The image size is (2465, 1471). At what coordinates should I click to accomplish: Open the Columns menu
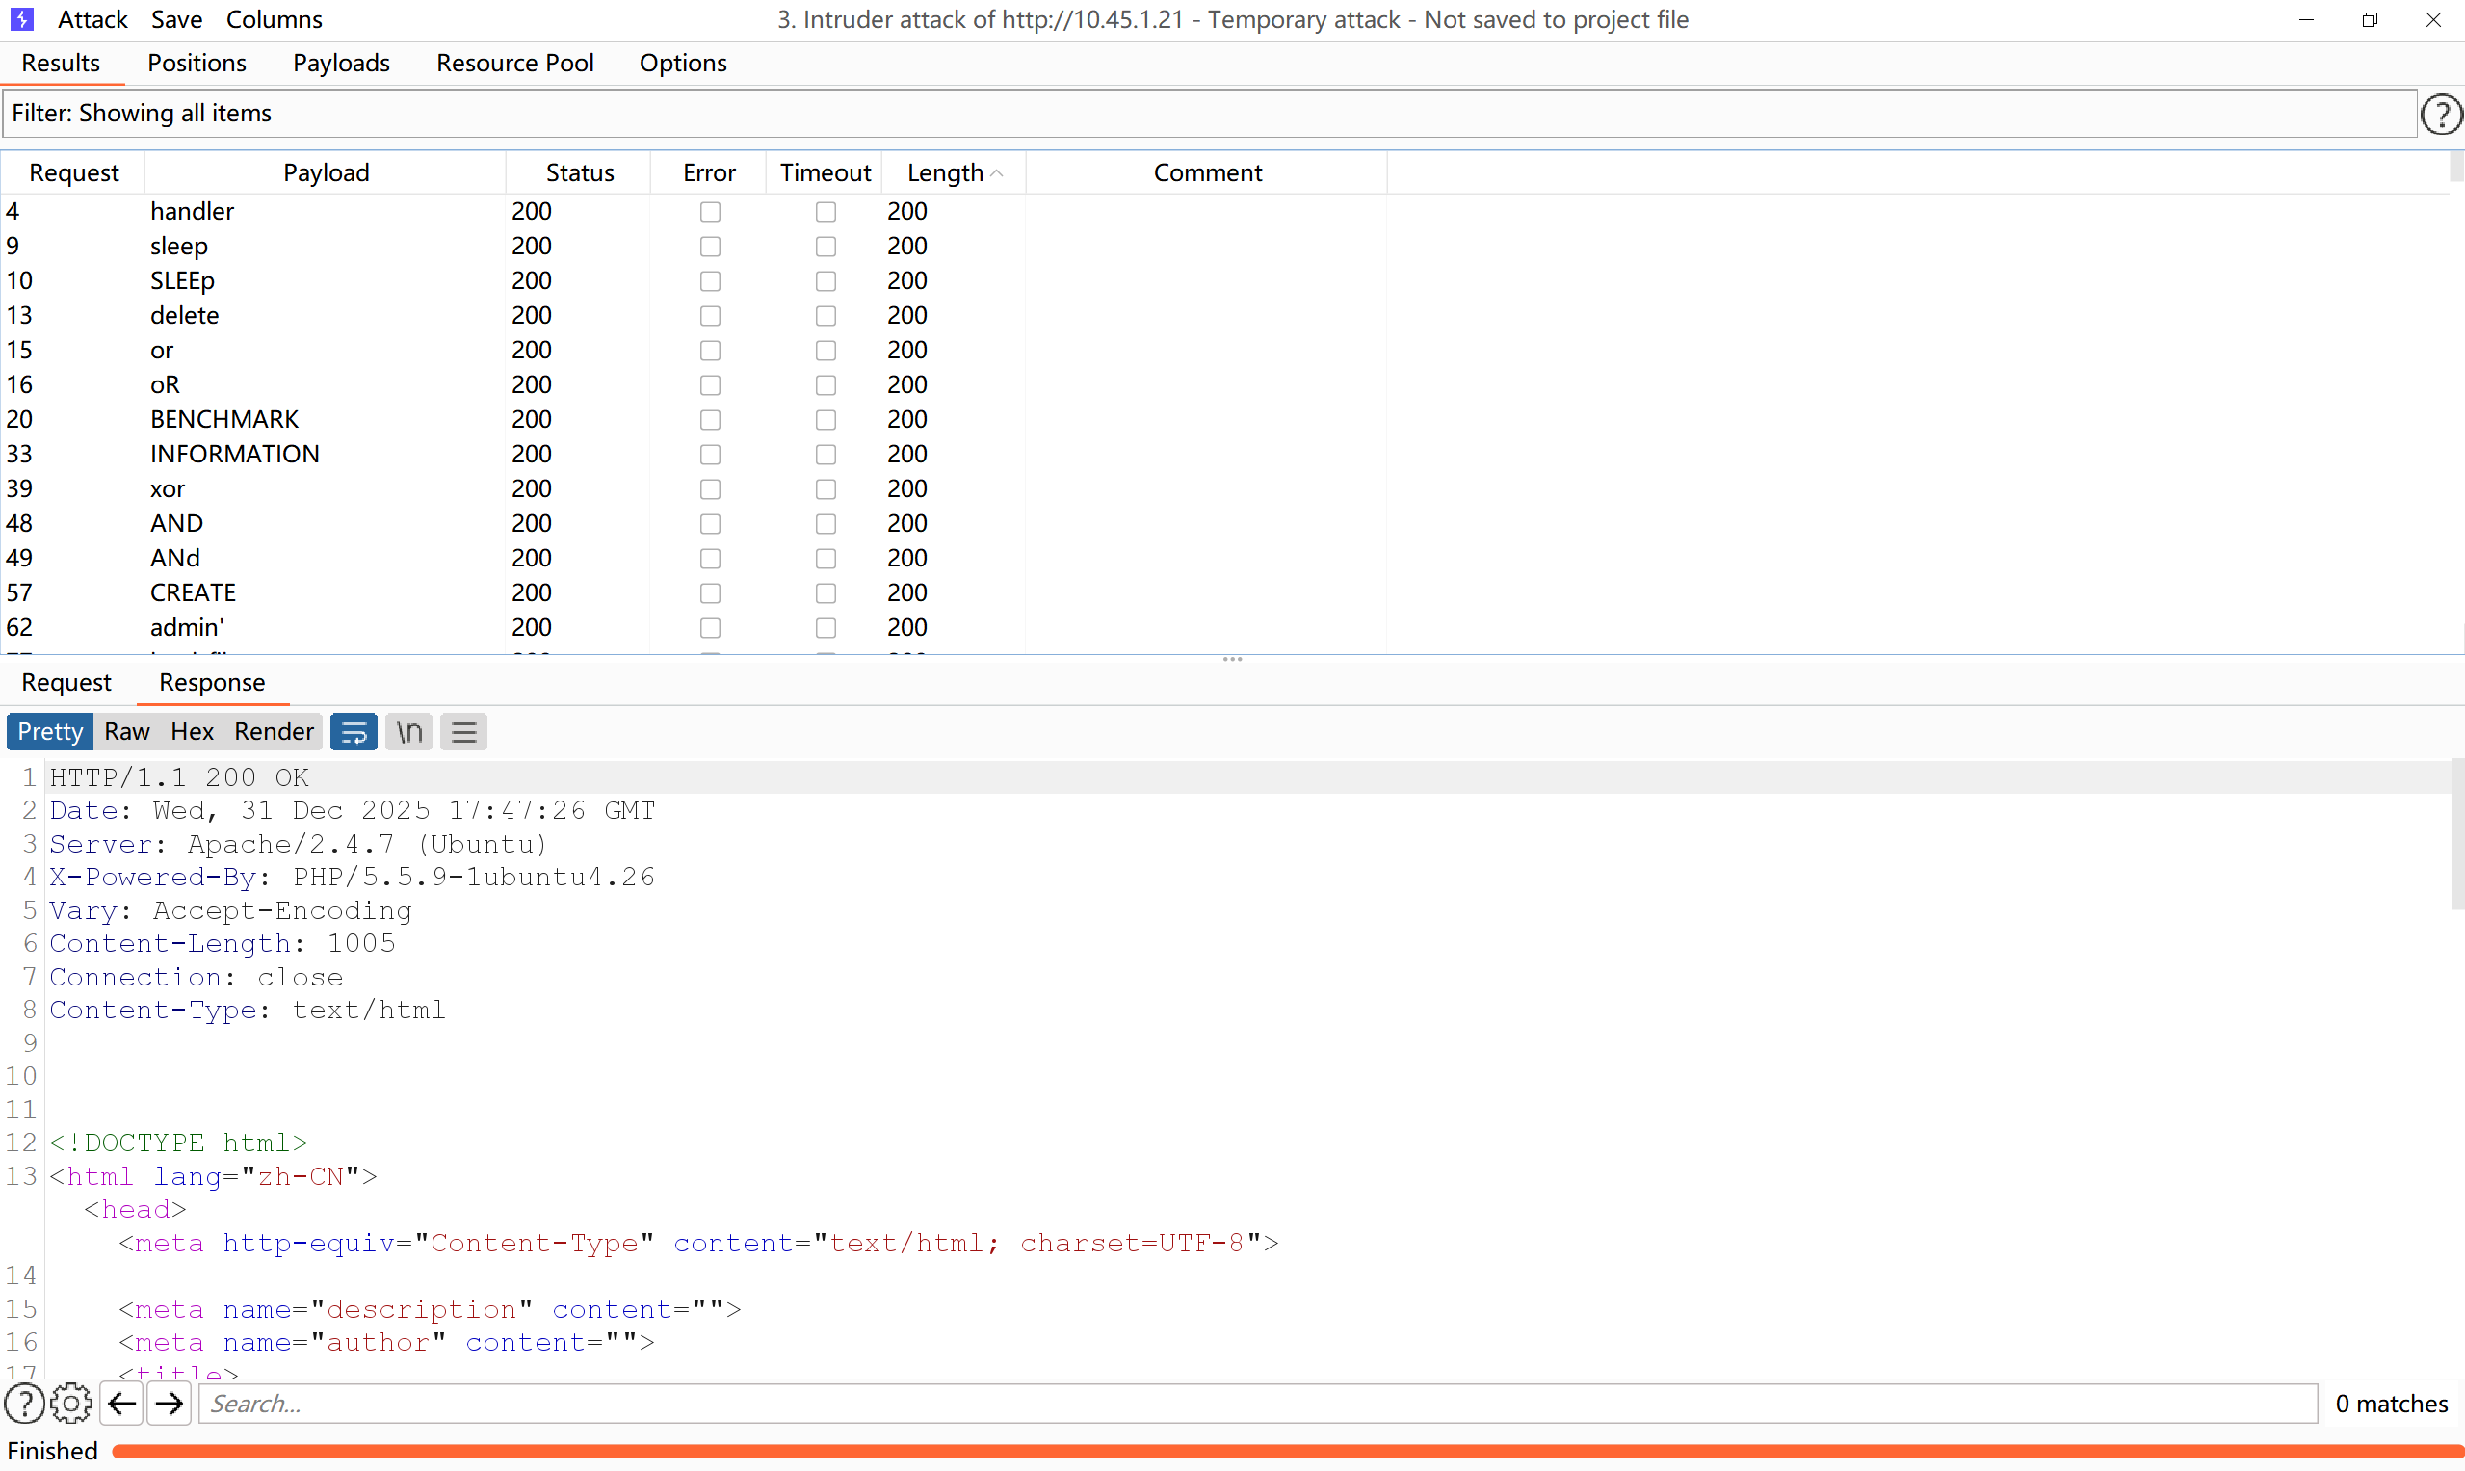pyautogui.click(x=275, y=20)
